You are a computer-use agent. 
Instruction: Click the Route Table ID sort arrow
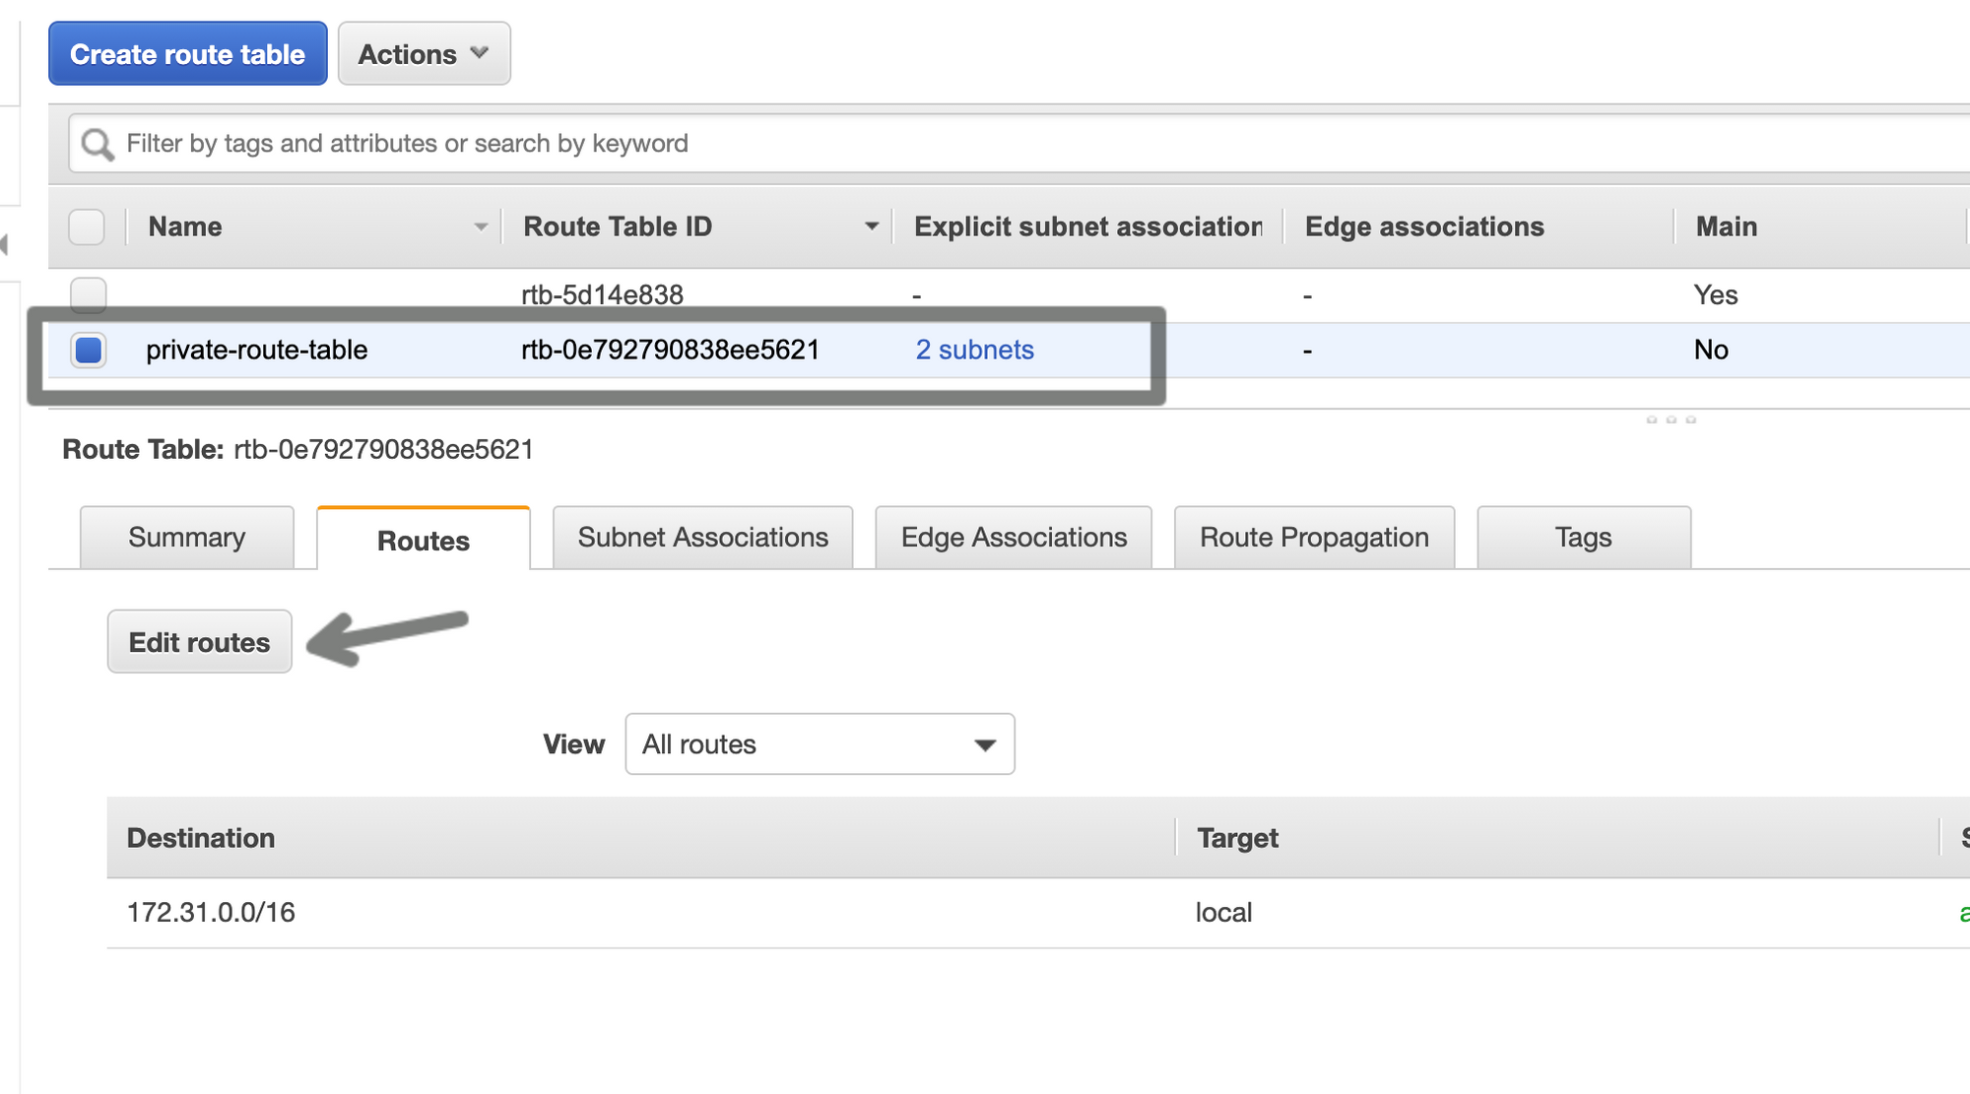tap(871, 227)
